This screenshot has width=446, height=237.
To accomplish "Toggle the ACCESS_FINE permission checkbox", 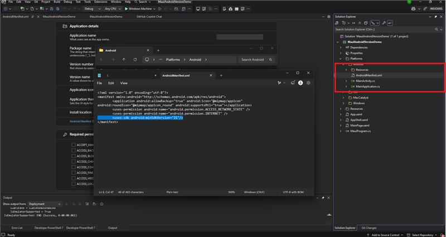I will 74,173.
